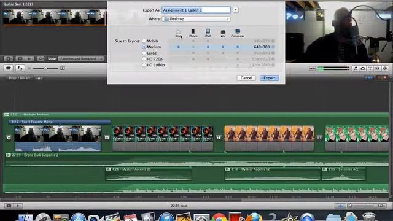Select the Apple TV device icon

(x=223, y=32)
